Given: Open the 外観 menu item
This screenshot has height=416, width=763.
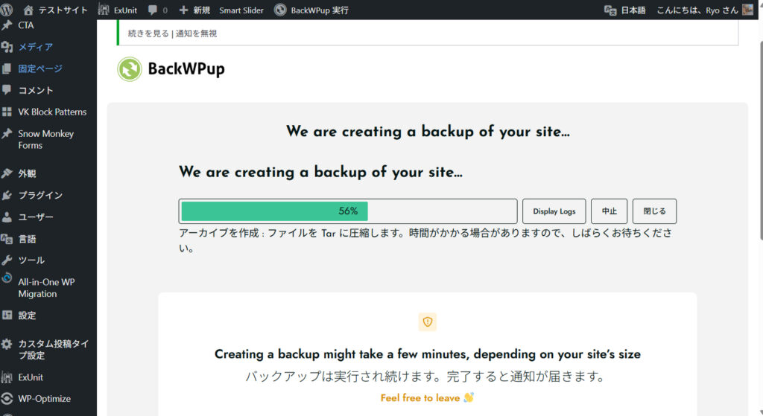Looking at the screenshot, I should pos(27,173).
